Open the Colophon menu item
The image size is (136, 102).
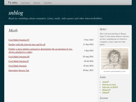point(48,3)
